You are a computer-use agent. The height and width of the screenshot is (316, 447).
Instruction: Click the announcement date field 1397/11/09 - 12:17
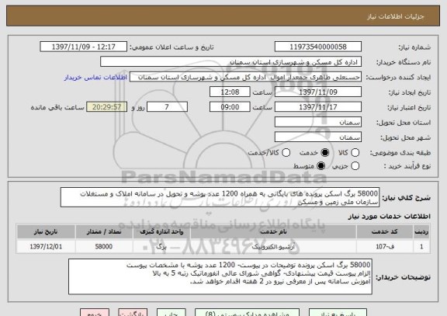[x=84, y=47]
